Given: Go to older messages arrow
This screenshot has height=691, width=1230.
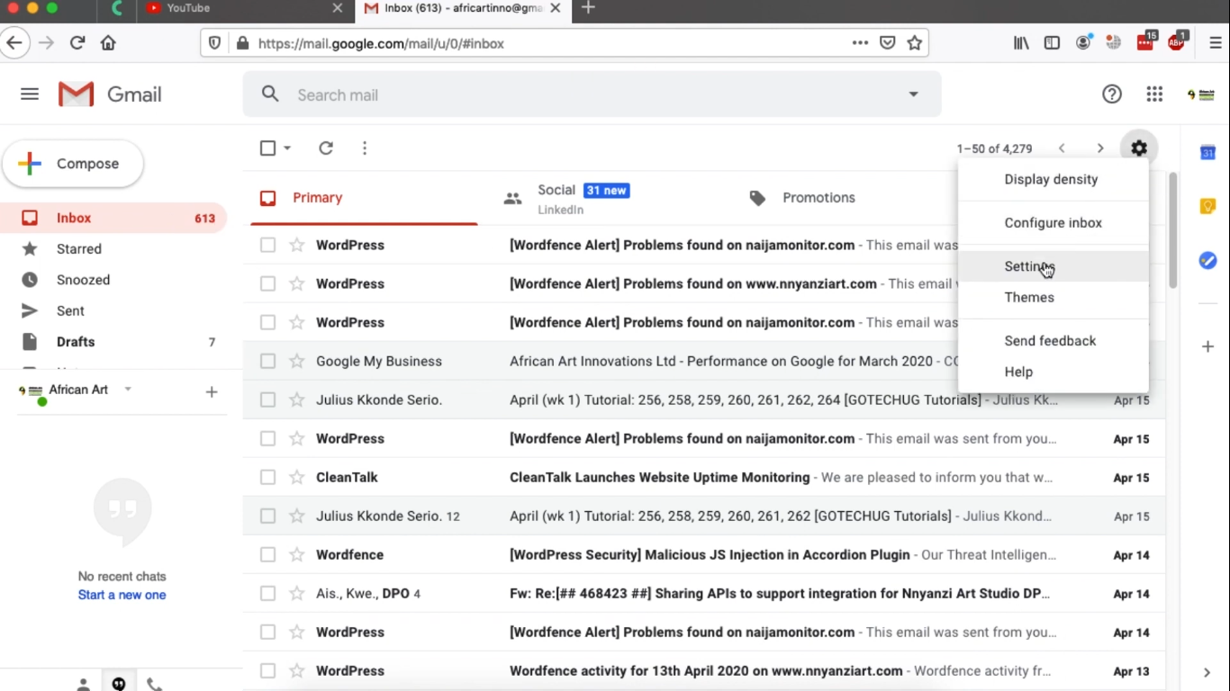Looking at the screenshot, I should (x=1100, y=148).
